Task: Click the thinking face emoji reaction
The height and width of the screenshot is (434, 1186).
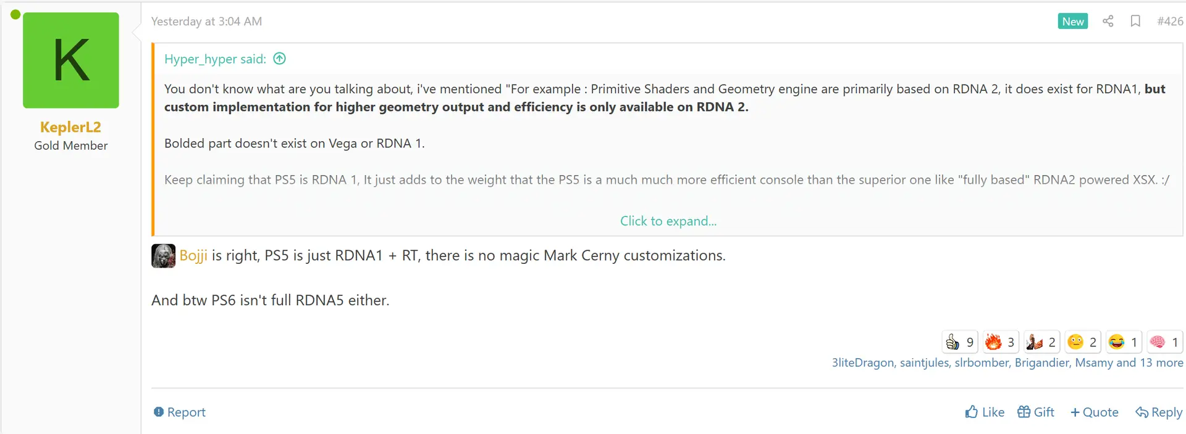Action: pyautogui.click(x=1083, y=342)
